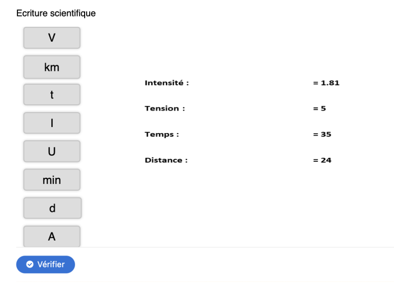This screenshot has height=294, width=394.
Task: Click the value "= 35"
Action: (x=322, y=134)
